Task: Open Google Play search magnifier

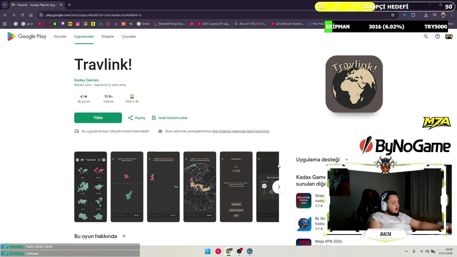Action: click(x=426, y=36)
